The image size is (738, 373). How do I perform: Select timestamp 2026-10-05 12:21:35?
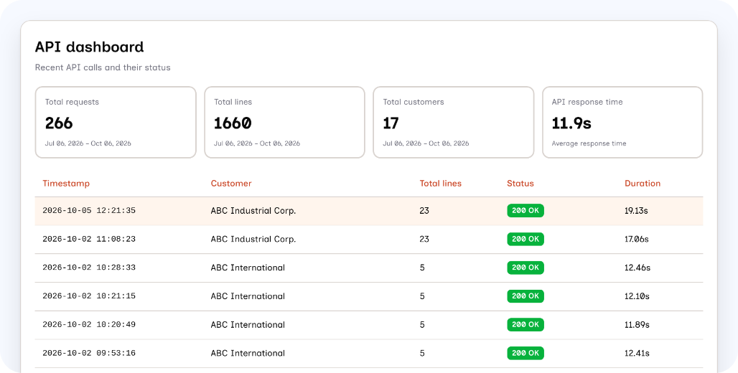89,211
